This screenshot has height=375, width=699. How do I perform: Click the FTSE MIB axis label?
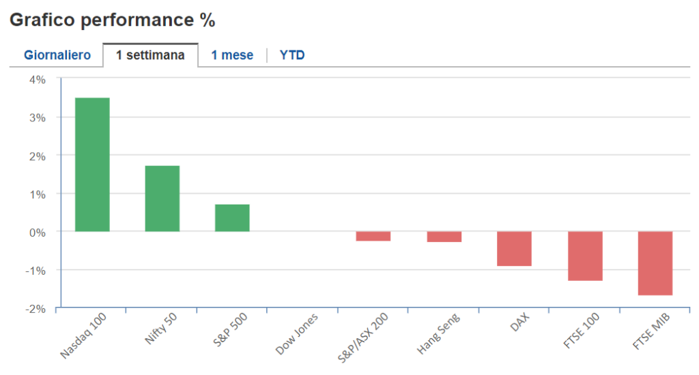pos(651,331)
